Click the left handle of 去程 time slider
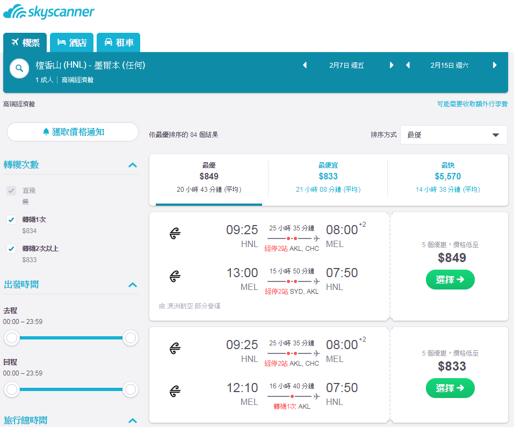 tap(12, 338)
